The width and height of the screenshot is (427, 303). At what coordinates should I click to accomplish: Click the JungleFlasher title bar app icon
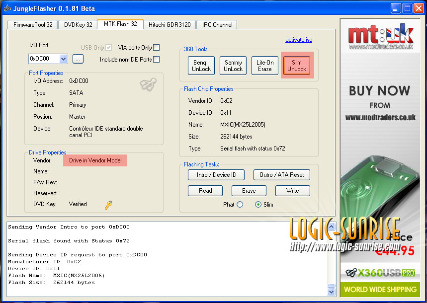point(7,8)
